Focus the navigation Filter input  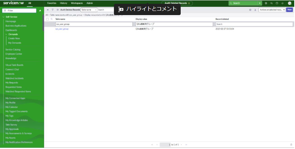click(19, 11)
